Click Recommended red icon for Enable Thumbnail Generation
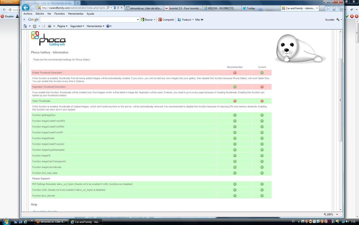 [x=235, y=73]
